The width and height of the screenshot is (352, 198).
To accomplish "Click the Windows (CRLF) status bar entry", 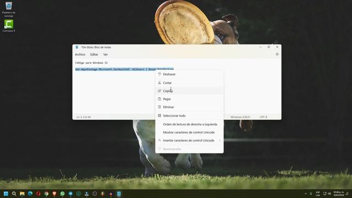I will (240, 117).
